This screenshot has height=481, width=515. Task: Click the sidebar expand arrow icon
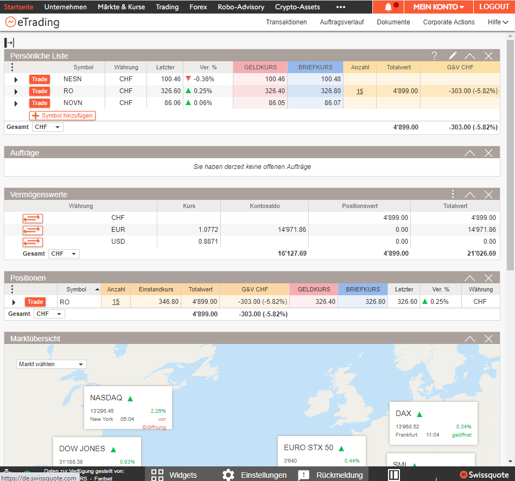pos(9,43)
